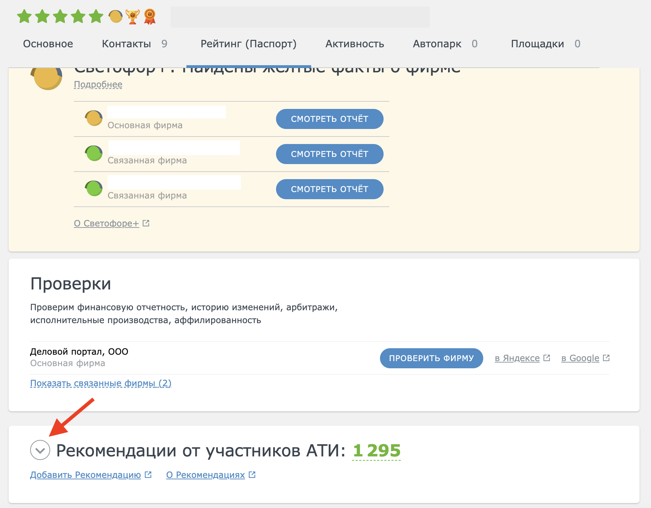Go to the Активность tab
Screen dimensions: 651x508
tap(355, 44)
